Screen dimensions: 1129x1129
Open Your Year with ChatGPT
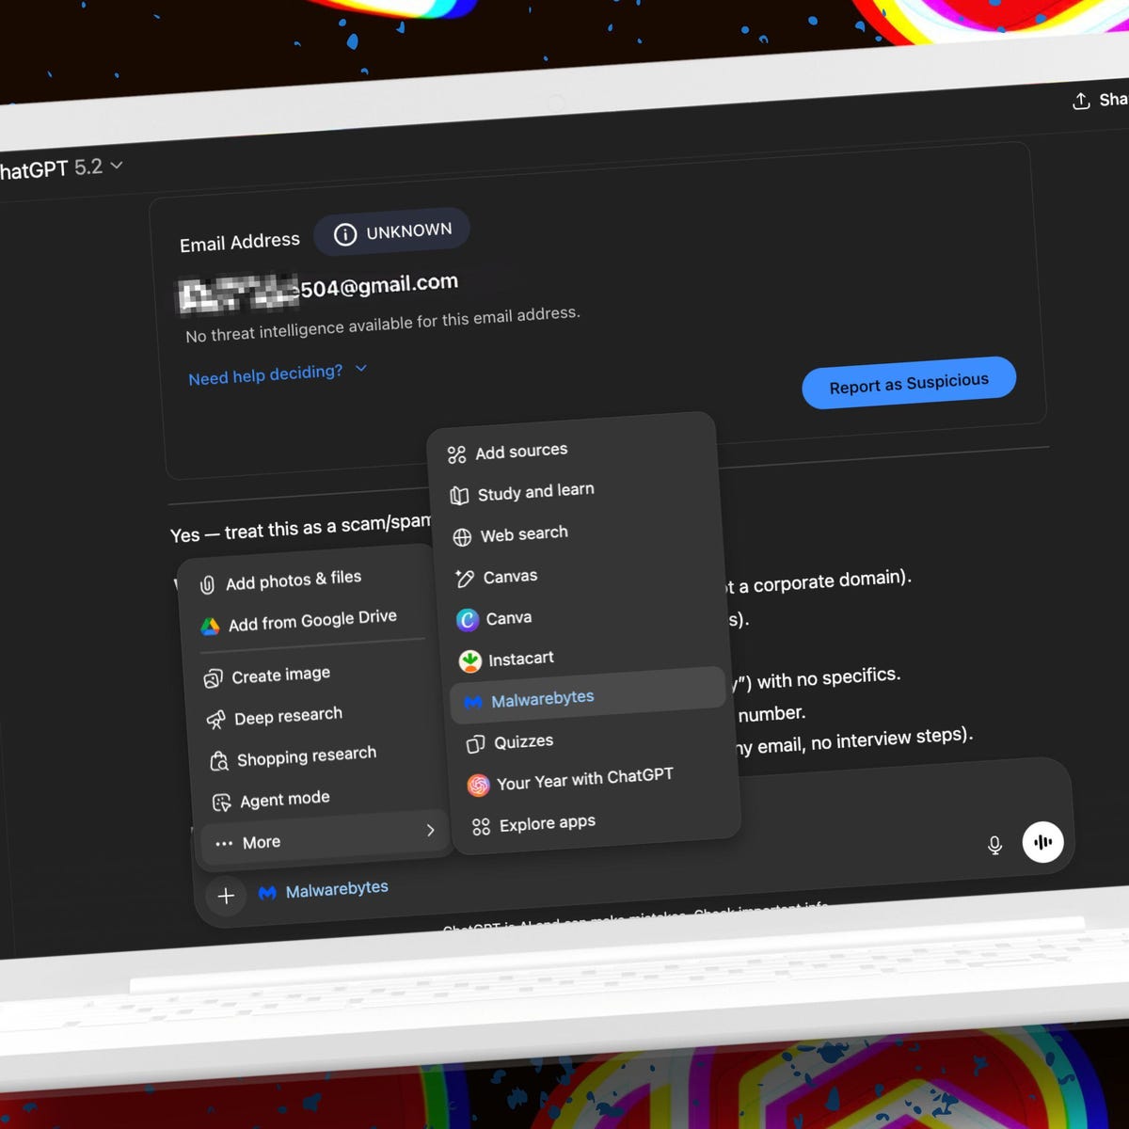pos(583,779)
